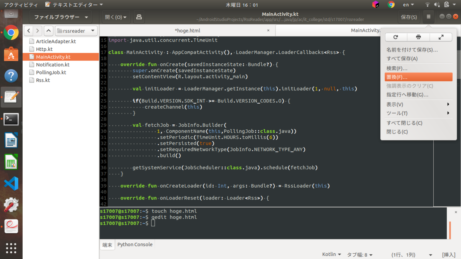Close the *hoge.html tab
The height and width of the screenshot is (259, 461).
point(268,30)
